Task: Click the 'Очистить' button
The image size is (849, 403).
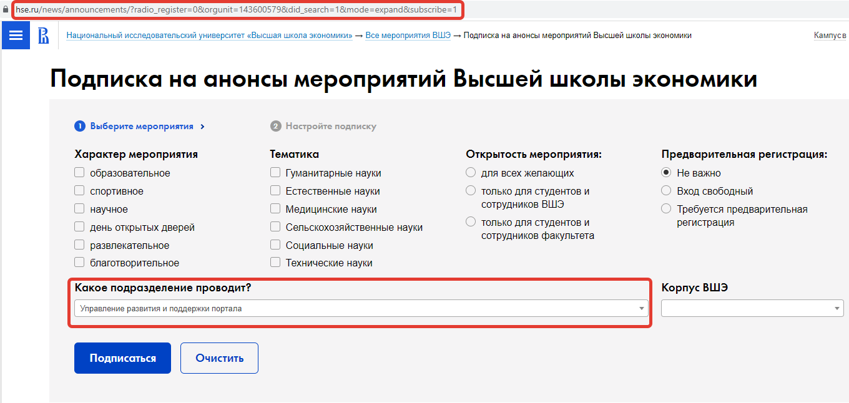Action: (219, 358)
